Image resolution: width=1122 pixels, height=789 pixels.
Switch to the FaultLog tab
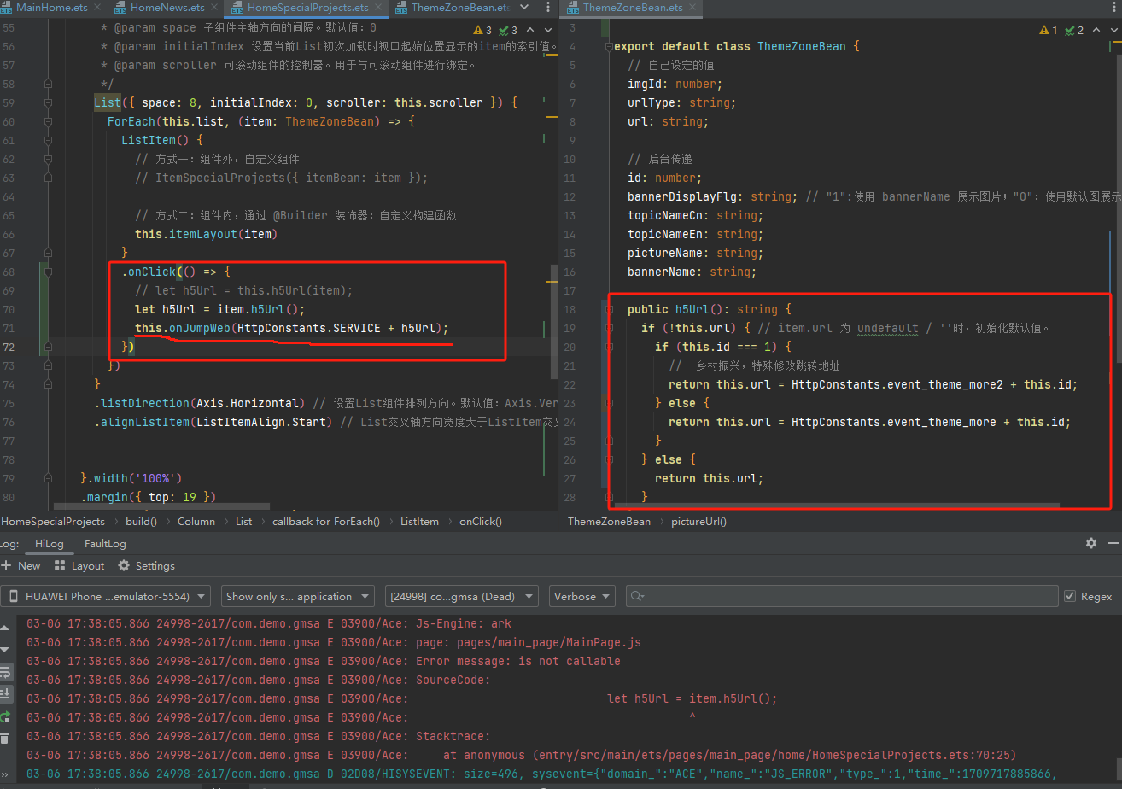(x=105, y=543)
